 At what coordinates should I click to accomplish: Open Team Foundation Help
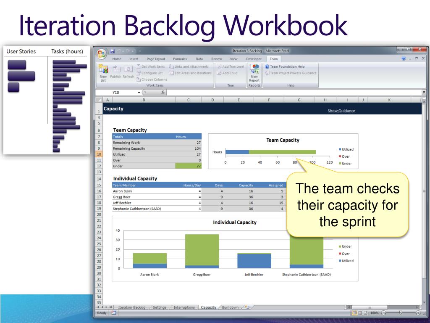pos(285,66)
